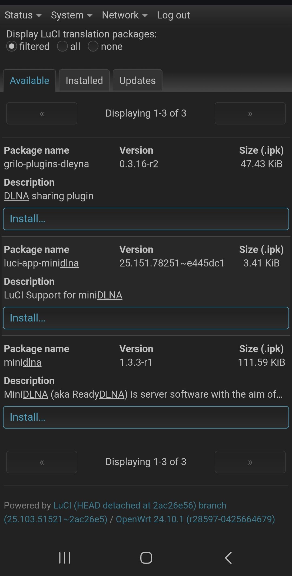
Task: Switch to the Updates tab
Action: 138,81
